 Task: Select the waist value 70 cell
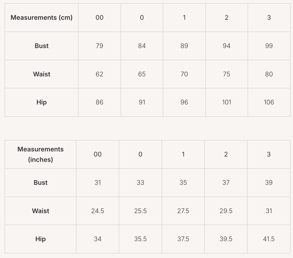[x=184, y=74]
